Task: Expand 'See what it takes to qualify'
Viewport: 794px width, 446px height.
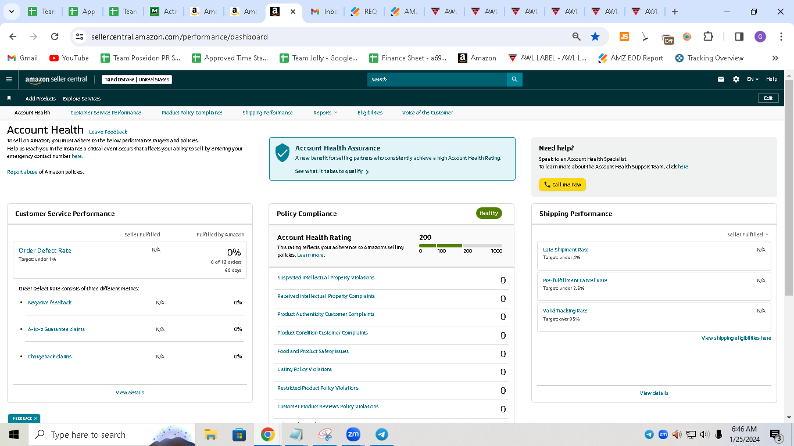Action: click(x=331, y=171)
